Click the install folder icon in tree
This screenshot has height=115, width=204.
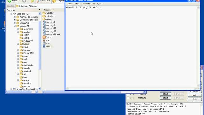coord(21,47)
